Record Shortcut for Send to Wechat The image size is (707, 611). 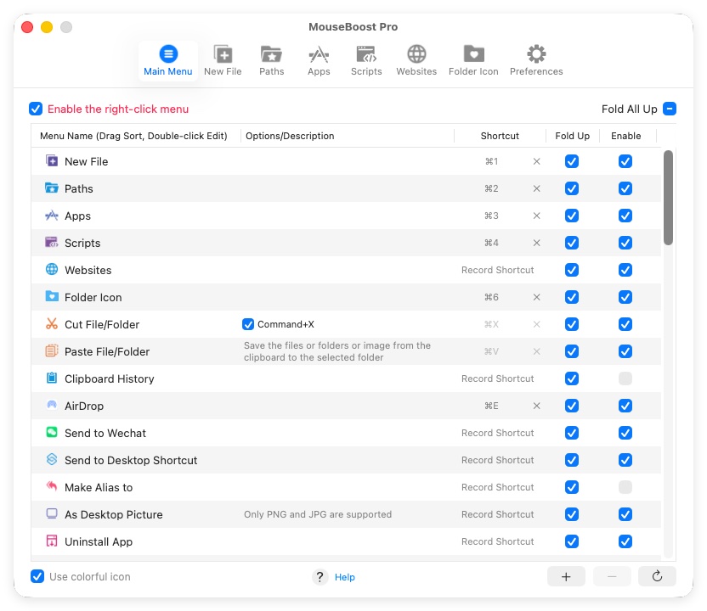tap(497, 433)
